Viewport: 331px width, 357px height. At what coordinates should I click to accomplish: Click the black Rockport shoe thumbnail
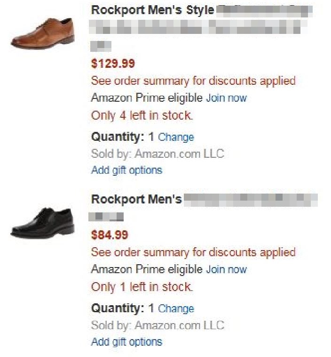43,222
